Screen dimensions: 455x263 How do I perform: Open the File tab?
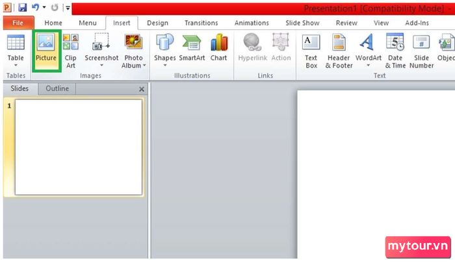pos(18,23)
